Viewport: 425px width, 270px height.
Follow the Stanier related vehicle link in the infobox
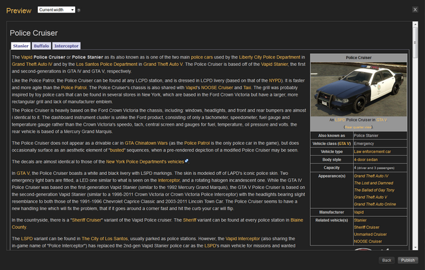[x=360, y=220]
